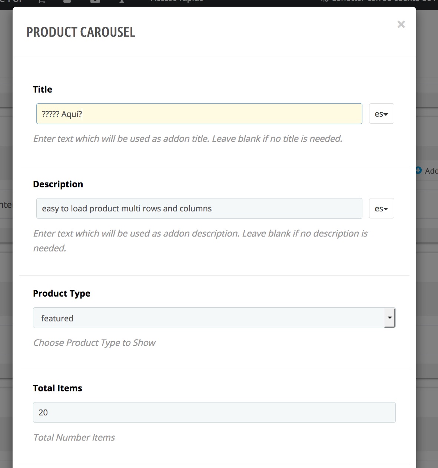Click the blue plus Add icon
The image size is (438, 468).
point(418,170)
